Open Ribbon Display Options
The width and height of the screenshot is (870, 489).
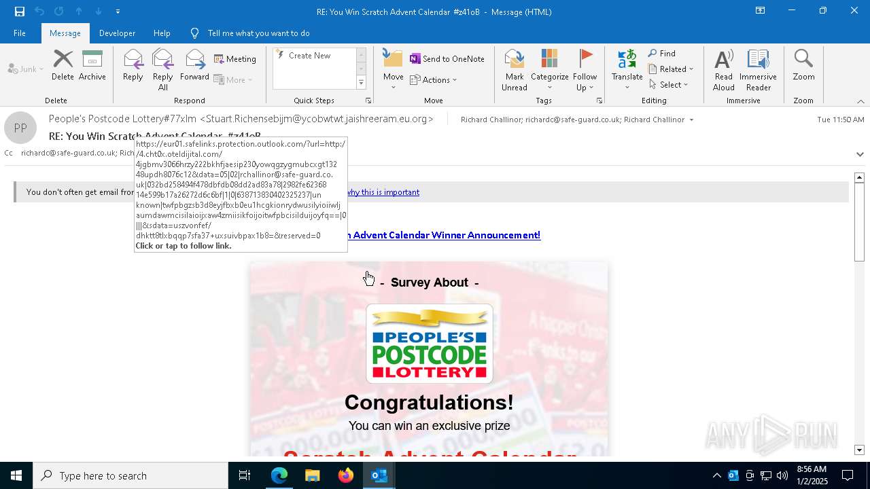761,11
